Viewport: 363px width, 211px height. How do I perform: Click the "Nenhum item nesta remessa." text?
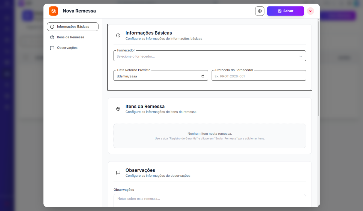pos(210,134)
